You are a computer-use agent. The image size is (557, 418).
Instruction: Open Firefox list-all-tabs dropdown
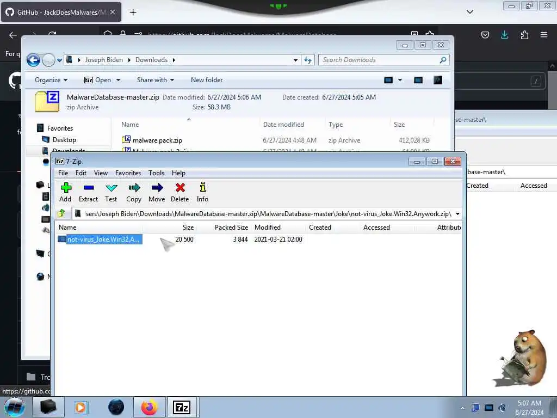click(470, 12)
